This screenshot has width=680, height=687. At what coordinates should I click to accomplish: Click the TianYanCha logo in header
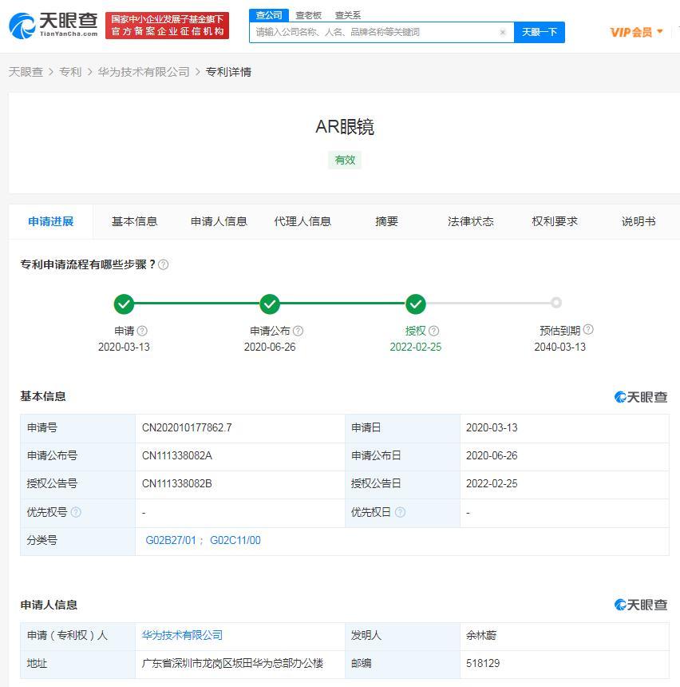pyautogui.click(x=53, y=26)
